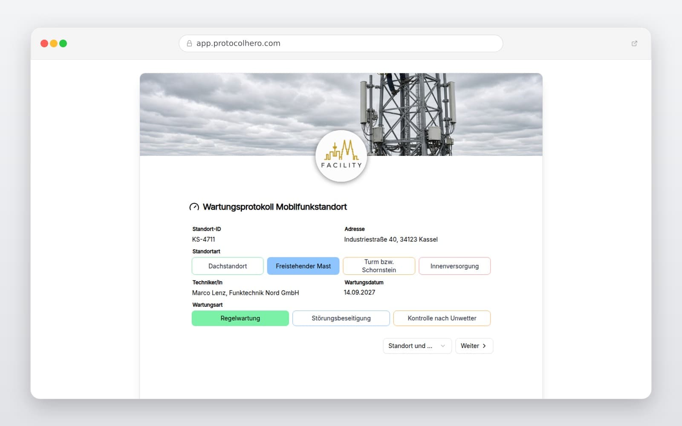
Task: Click the address Industriestraße 40, 34123 Kassel
Action: [391, 239]
